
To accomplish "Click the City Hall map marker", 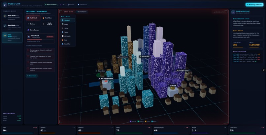I will 173,85.
